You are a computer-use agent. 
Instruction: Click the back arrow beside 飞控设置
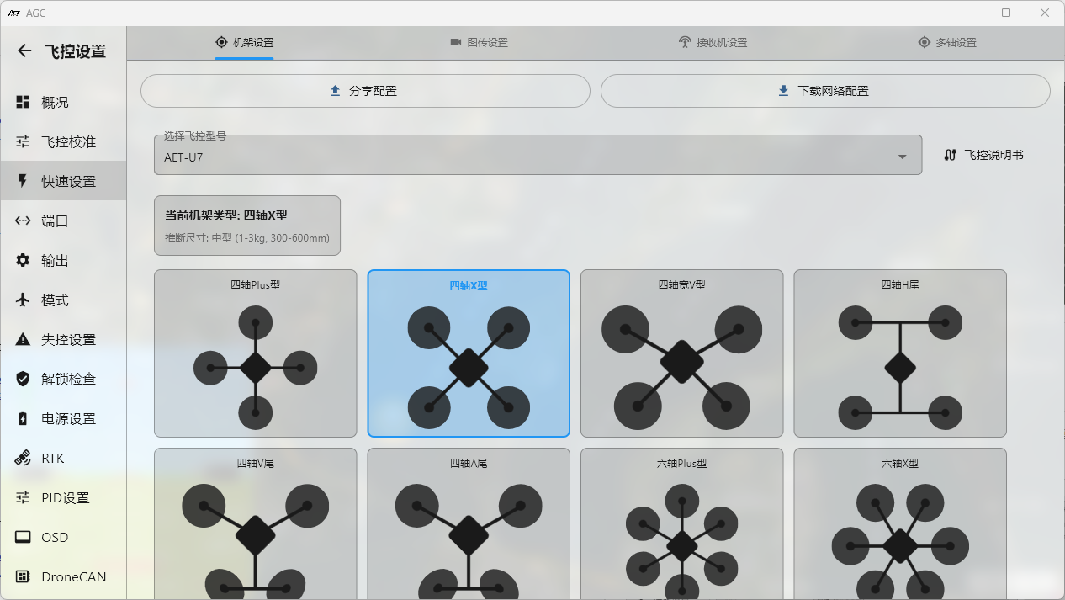pyautogui.click(x=24, y=51)
